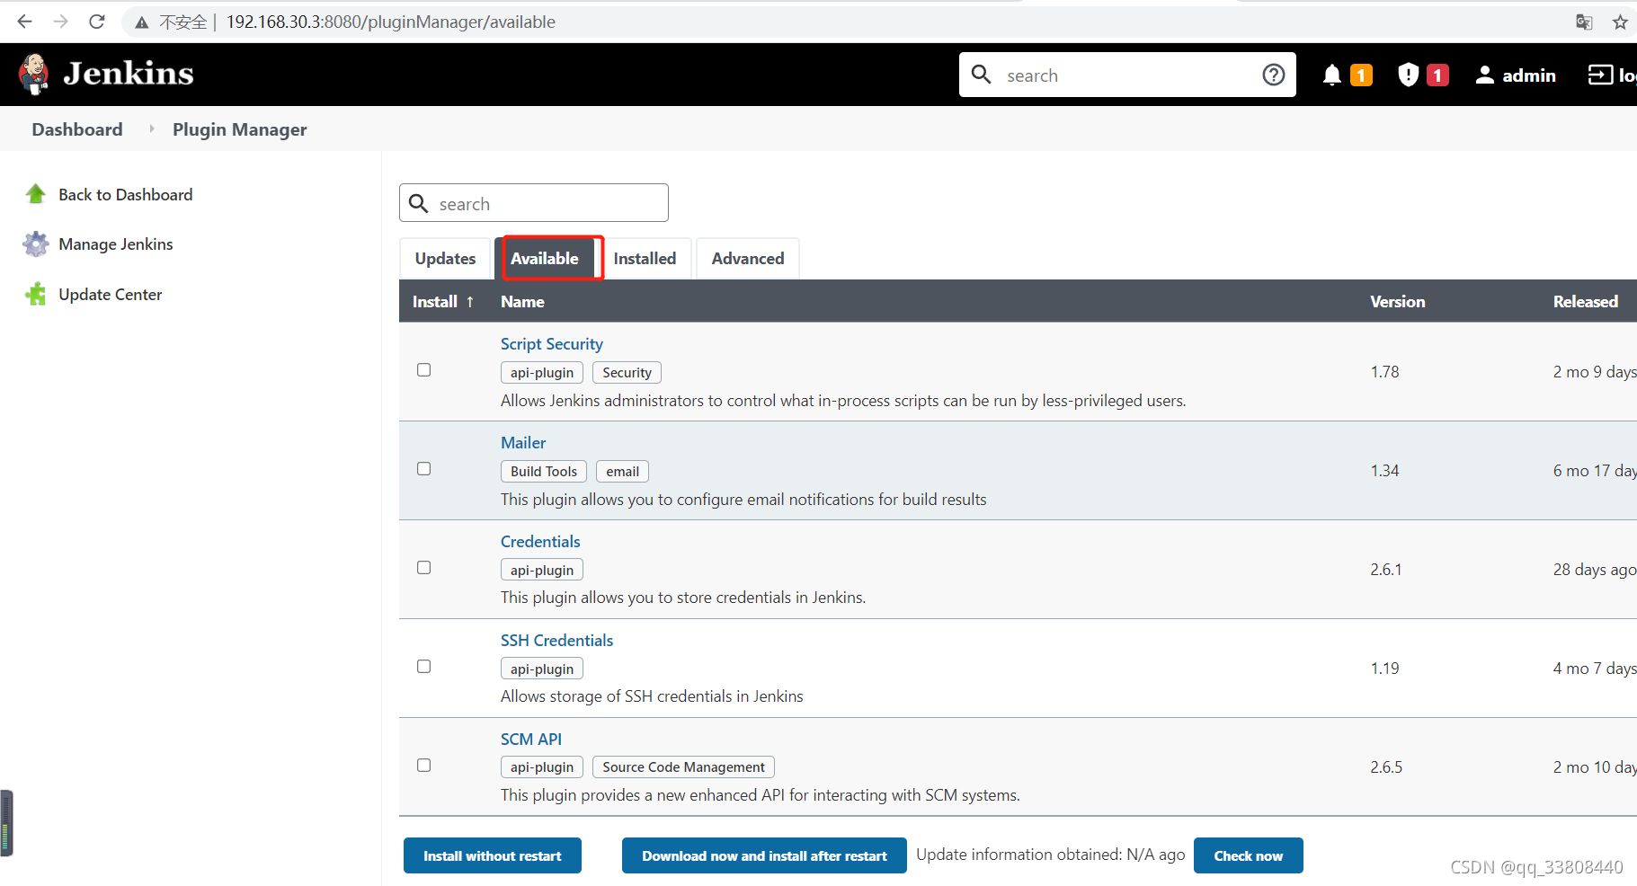Click the Source Code Management tag

tap(684, 767)
